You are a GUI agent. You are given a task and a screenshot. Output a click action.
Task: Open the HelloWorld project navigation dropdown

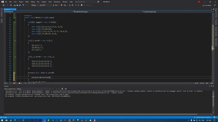(x=38, y=12)
